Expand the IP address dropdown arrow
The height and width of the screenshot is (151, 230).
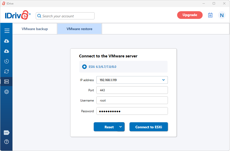pos(163,80)
